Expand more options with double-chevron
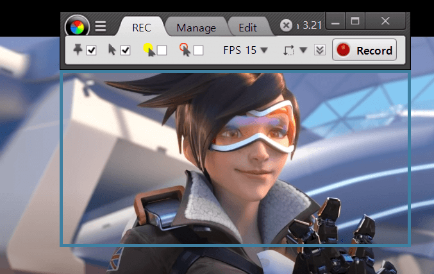This screenshot has height=274, width=434. tap(320, 50)
